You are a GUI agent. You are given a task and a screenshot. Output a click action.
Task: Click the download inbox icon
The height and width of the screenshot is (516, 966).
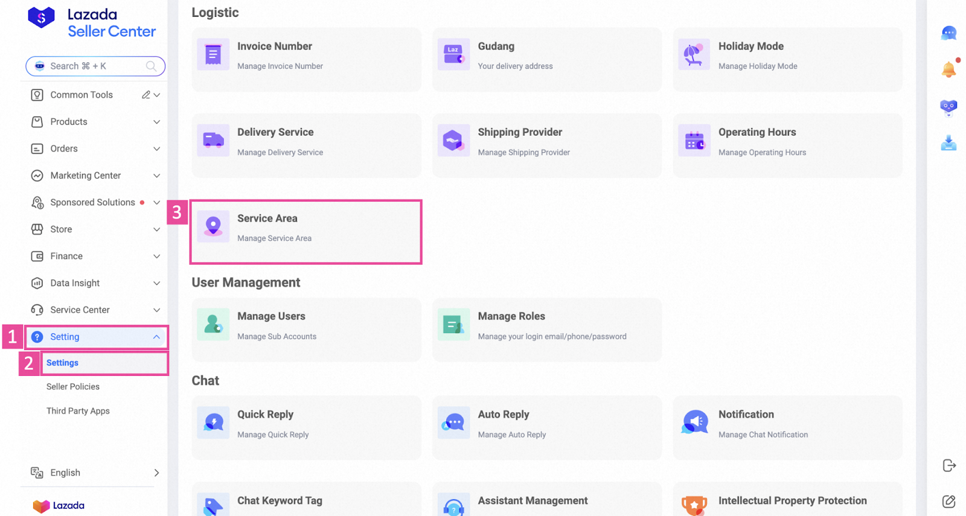[948, 143]
